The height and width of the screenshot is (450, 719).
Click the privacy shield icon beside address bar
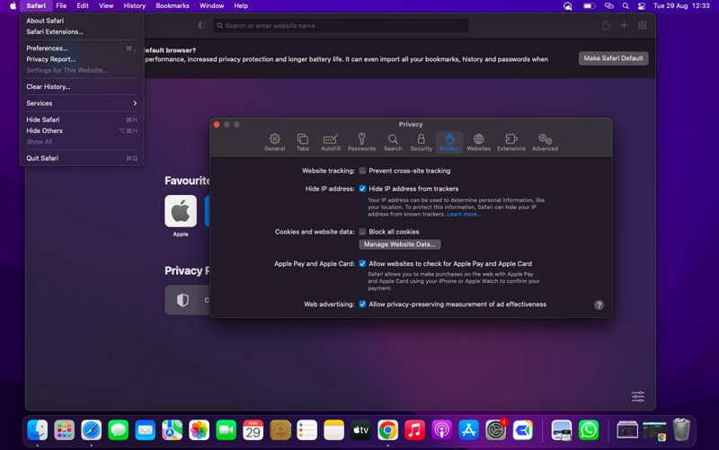pos(201,26)
